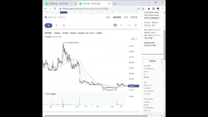The height and width of the screenshot is (117, 208).
Task: Toggle the 60-day moving average
Action: coord(57,37)
